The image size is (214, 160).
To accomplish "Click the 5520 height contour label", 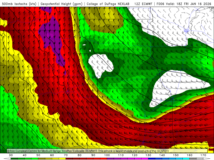I will 174,145.
